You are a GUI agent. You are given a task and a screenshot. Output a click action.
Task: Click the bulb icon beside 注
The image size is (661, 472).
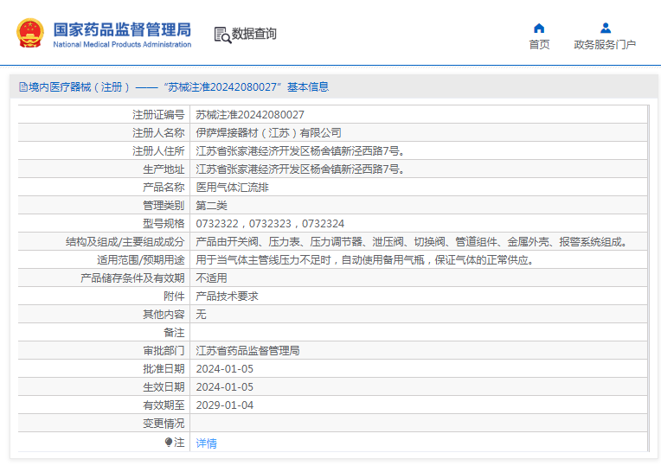[169, 442]
